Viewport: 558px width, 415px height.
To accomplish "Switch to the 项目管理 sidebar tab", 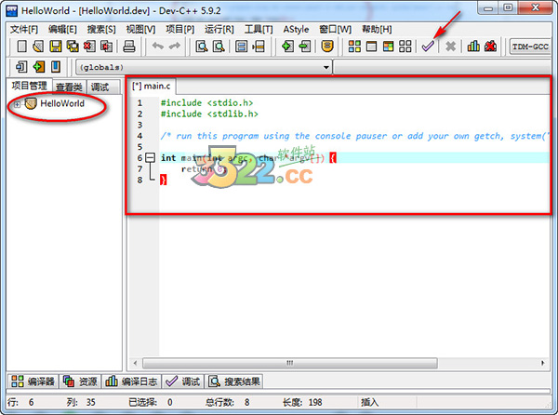I will [x=29, y=86].
